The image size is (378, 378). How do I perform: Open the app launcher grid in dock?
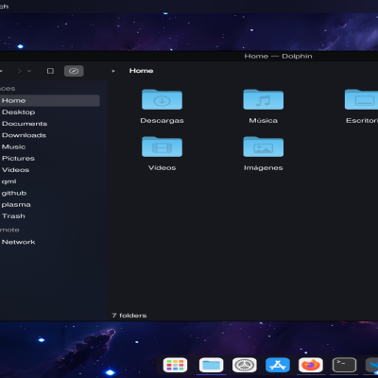click(x=175, y=365)
